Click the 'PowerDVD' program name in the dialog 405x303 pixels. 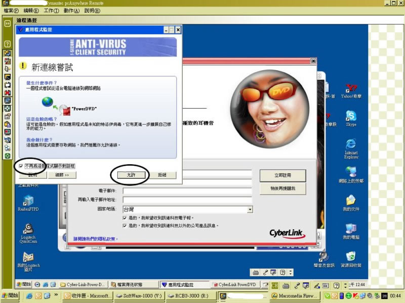pyautogui.click(x=84, y=109)
